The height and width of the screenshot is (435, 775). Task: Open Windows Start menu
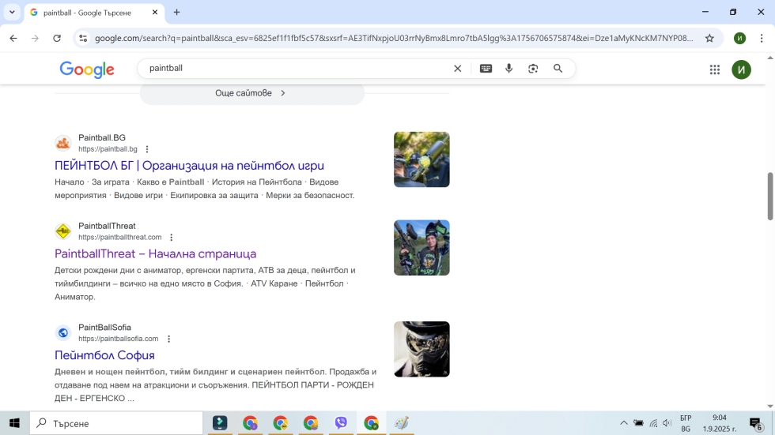pos(14,423)
